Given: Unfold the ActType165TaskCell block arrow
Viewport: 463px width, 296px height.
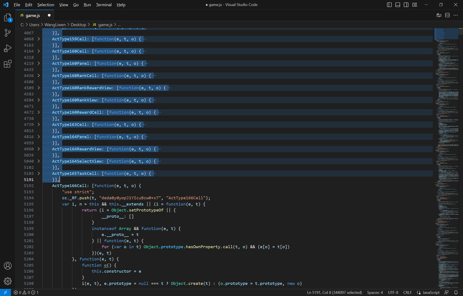Looking at the screenshot, I should tap(39, 173).
